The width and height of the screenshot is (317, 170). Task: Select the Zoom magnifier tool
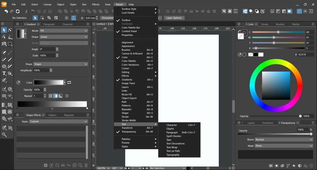pyautogui.click(x=4, y=134)
